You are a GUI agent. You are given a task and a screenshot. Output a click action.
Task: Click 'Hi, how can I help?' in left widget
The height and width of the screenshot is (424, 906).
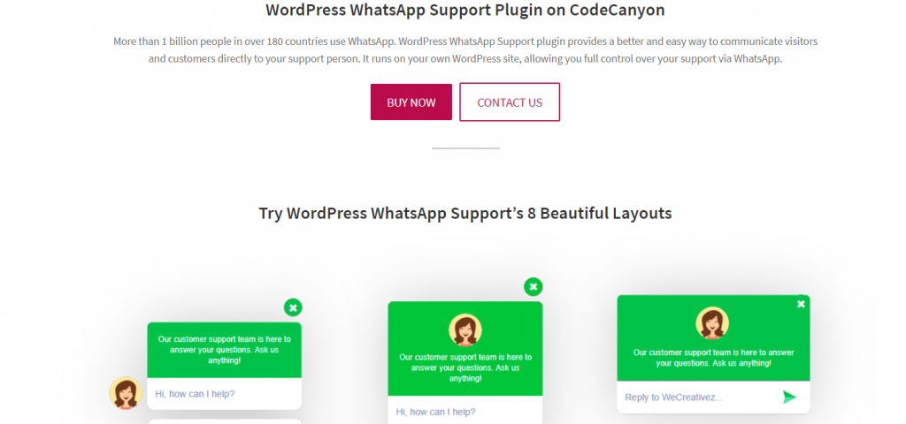click(195, 394)
